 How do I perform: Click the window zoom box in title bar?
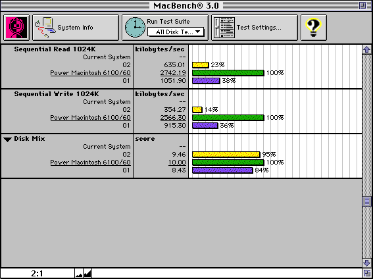(362, 5)
